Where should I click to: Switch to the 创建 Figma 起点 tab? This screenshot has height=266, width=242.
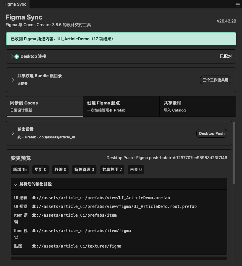coord(121,106)
